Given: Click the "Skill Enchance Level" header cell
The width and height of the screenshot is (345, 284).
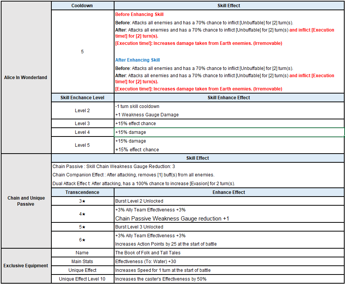Looking at the screenshot, I should tap(82, 98).
